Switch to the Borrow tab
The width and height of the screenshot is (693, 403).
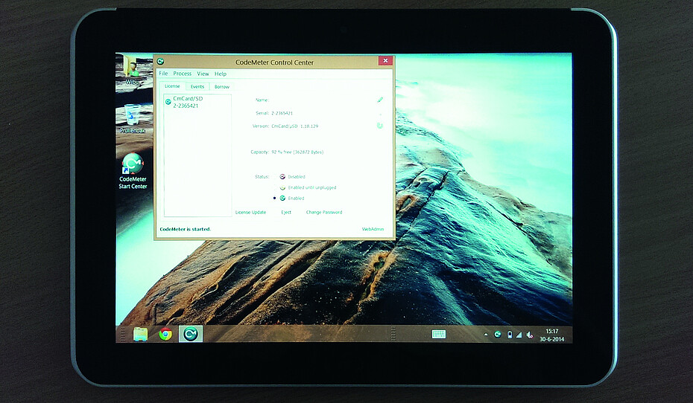(x=222, y=86)
